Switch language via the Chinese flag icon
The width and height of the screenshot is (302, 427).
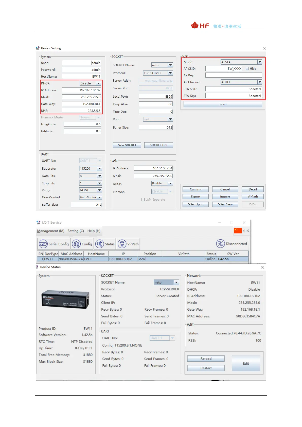(238, 231)
